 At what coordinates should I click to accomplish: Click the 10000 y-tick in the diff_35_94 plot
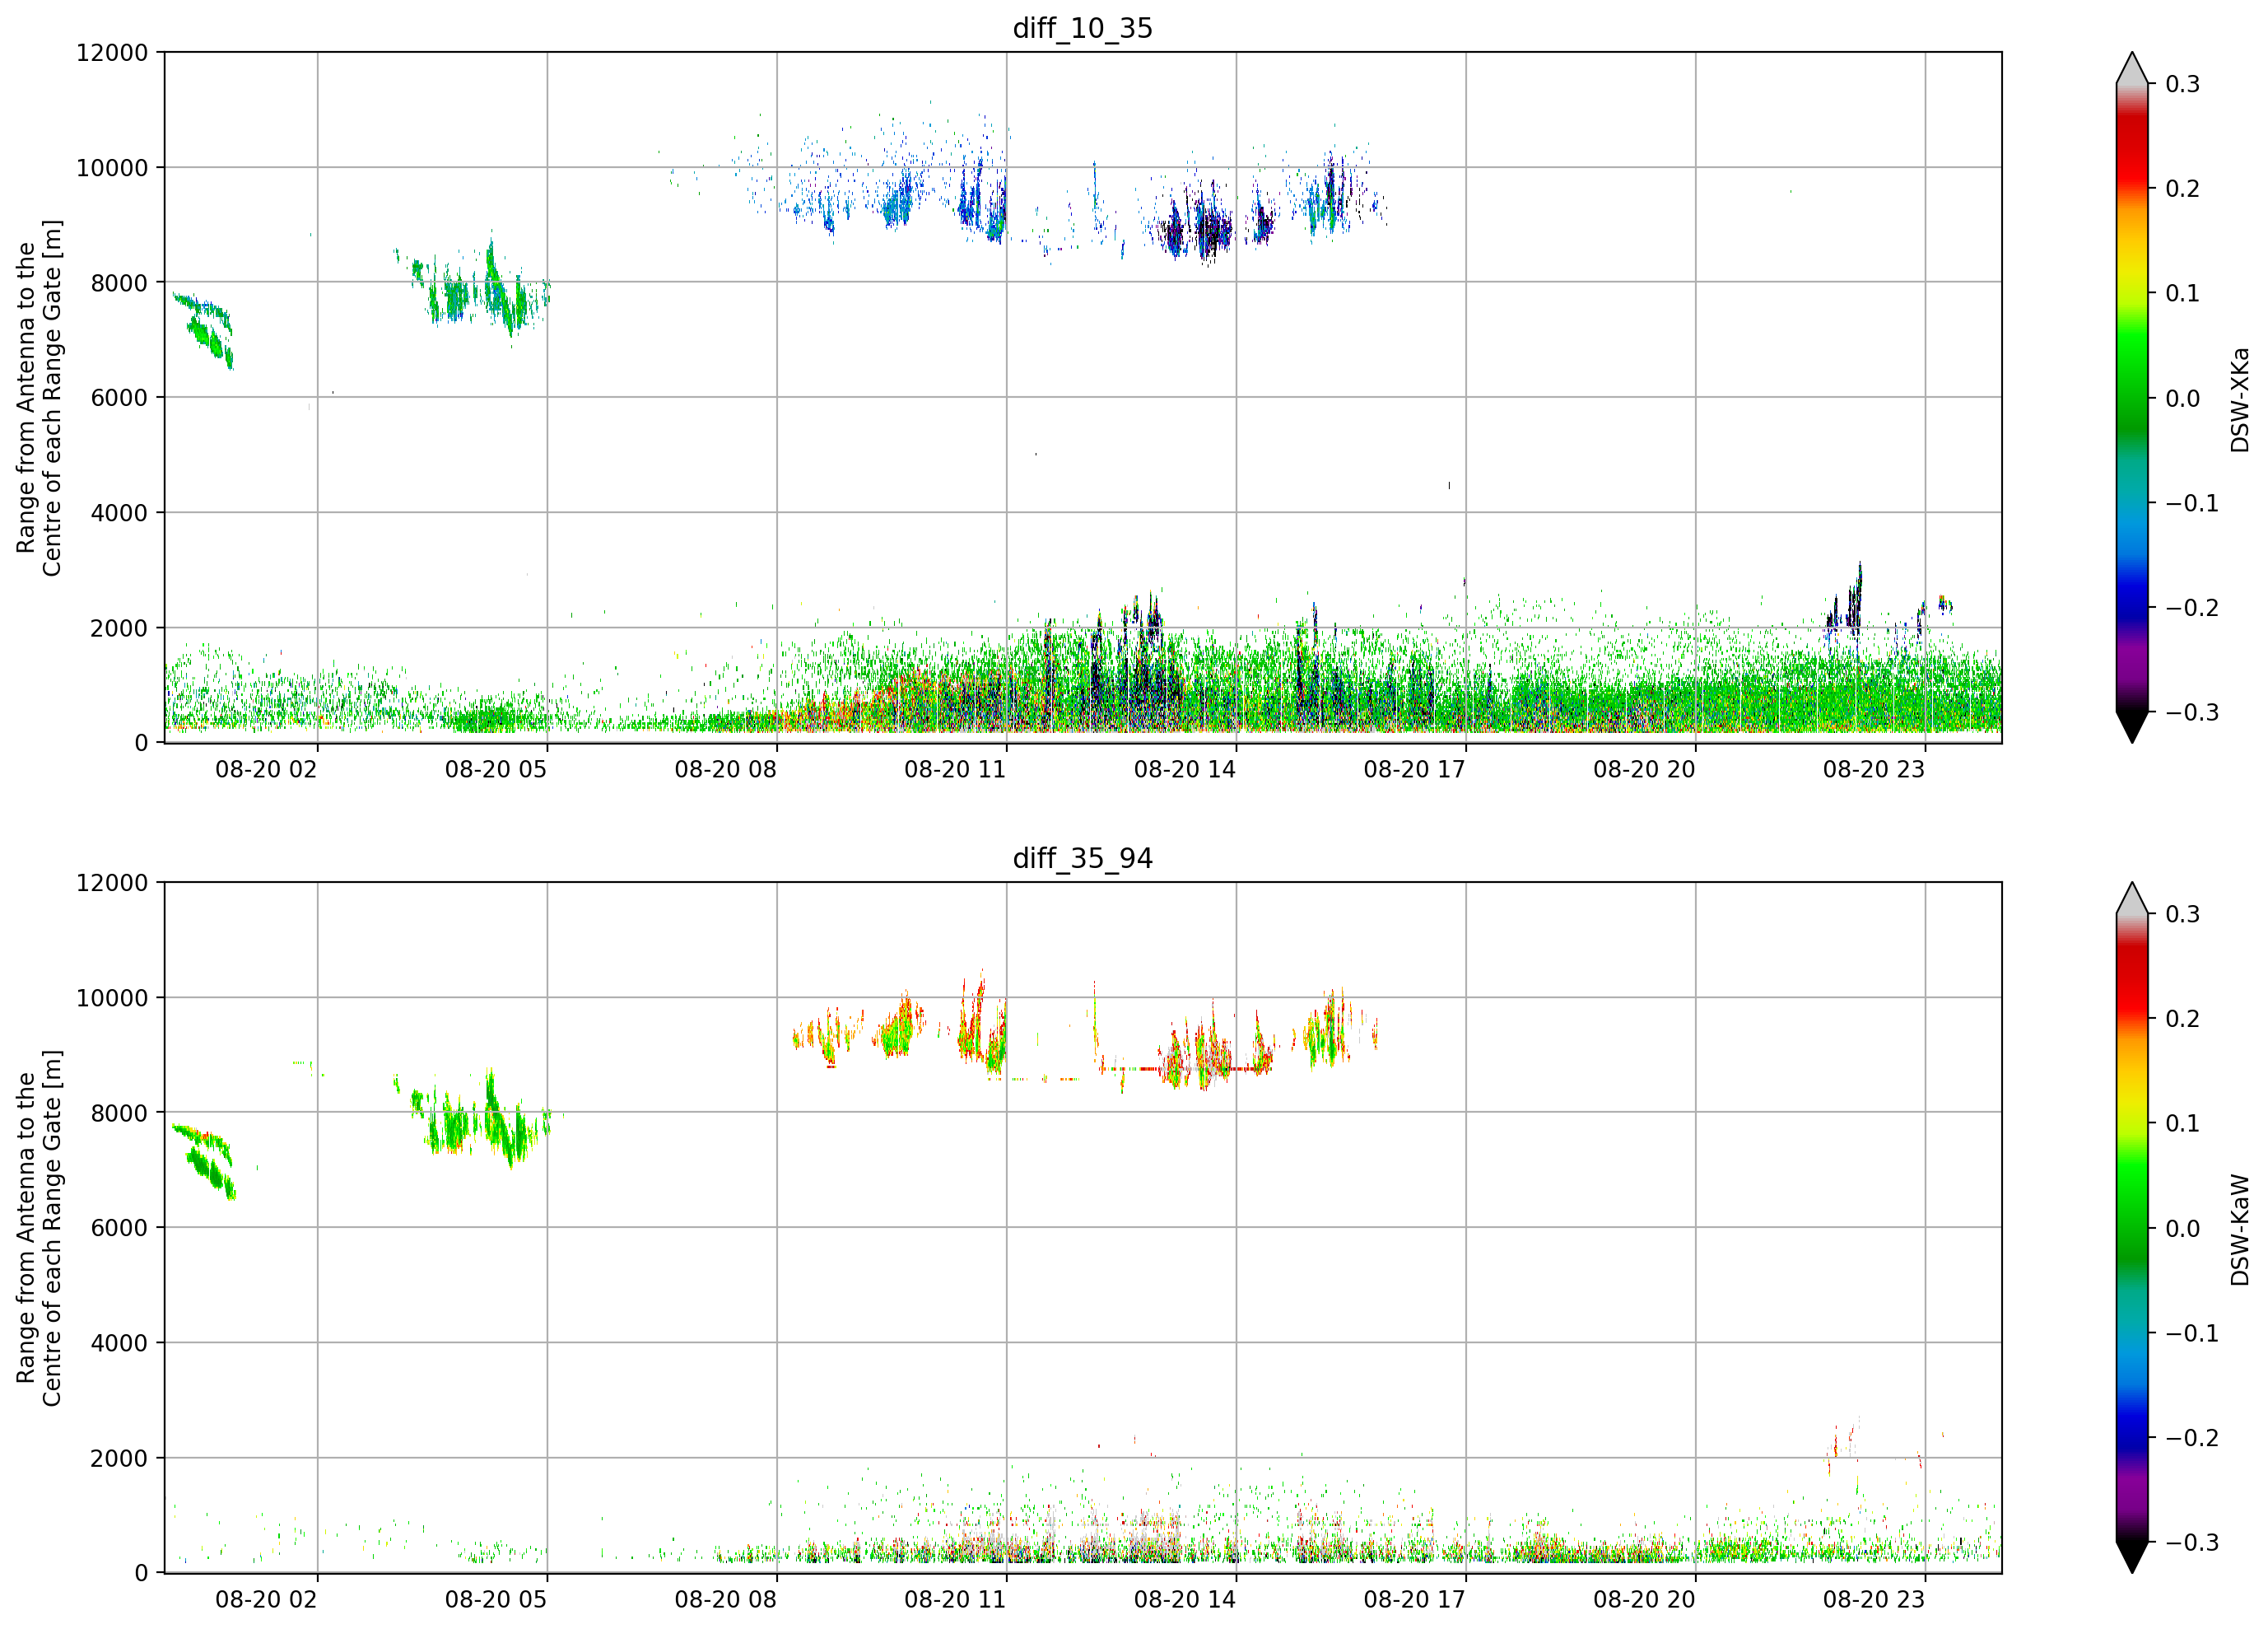pos(112,999)
